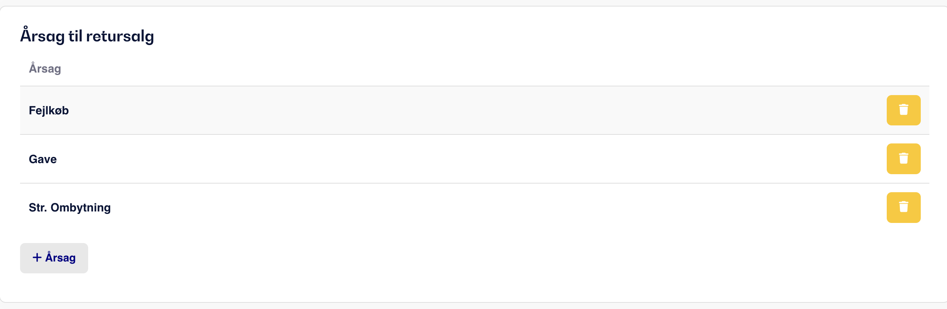Click the Str. Ombytning table row
This screenshot has height=309, width=947.
(475, 207)
